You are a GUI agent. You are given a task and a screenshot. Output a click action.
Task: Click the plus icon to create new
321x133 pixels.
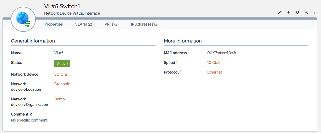point(289,12)
